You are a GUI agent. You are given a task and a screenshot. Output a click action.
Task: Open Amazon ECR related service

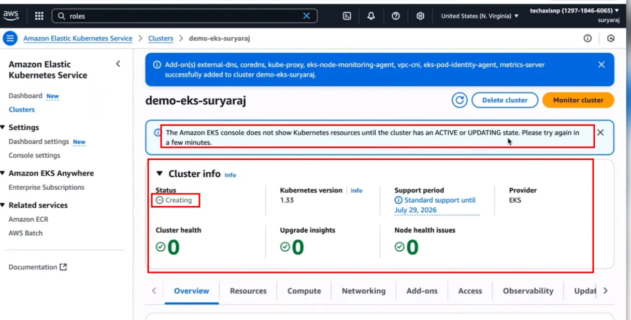pos(28,219)
